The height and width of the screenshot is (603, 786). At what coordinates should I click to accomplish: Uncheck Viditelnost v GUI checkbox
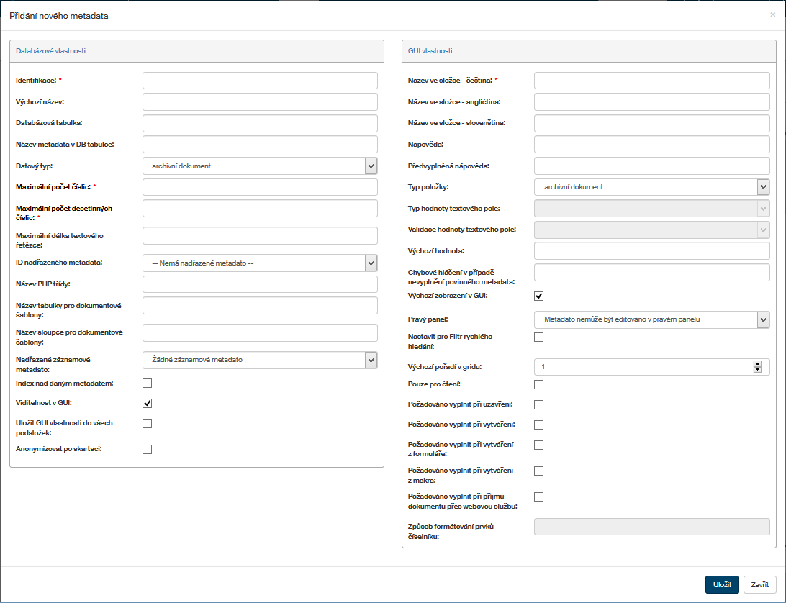tap(148, 403)
